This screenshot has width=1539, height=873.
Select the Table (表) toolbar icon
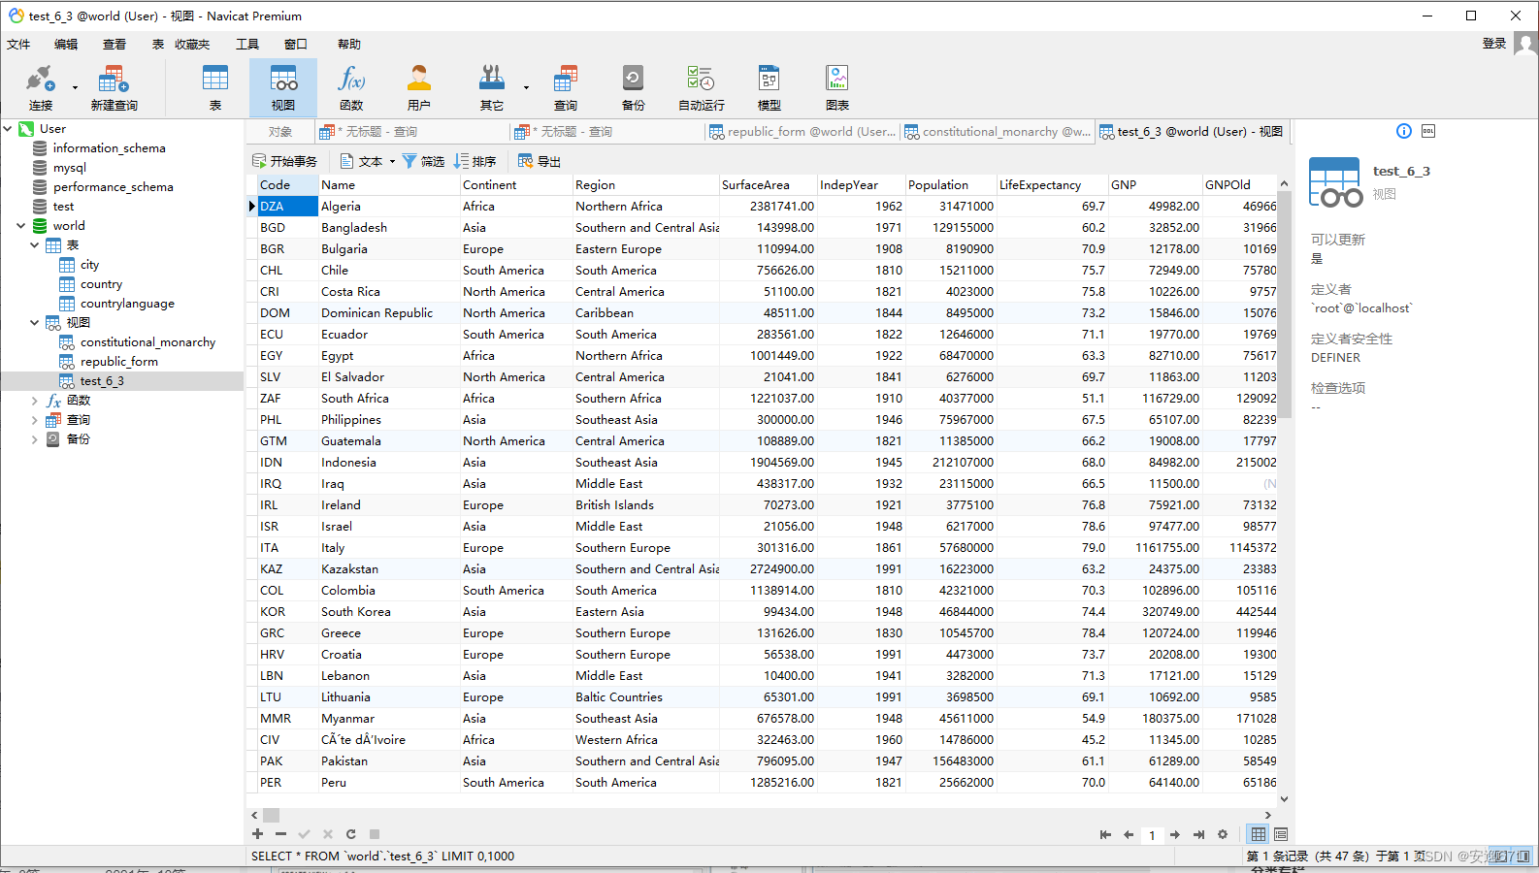pyautogui.click(x=215, y=87)
